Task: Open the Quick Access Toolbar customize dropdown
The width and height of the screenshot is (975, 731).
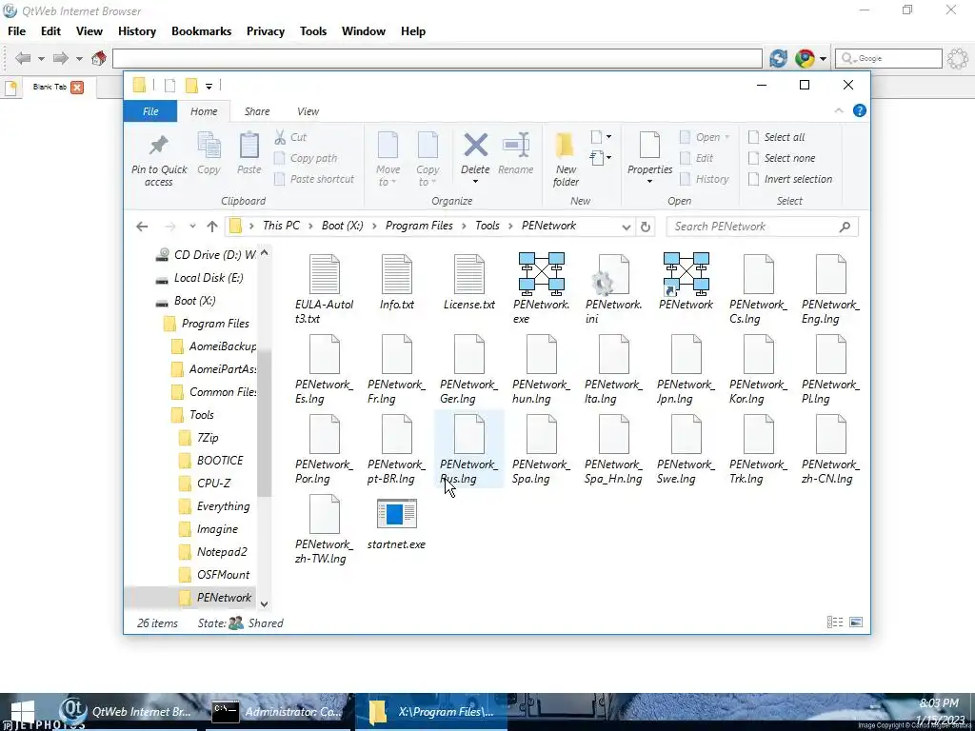Action: (x=209, y=86)
